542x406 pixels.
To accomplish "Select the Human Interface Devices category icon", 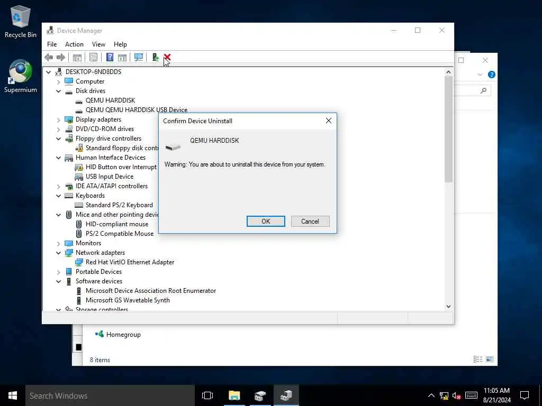I will point(69,158).
